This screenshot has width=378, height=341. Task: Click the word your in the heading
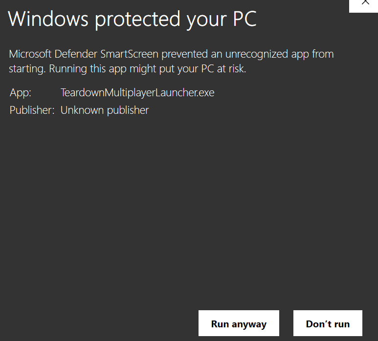coord(207,21)
